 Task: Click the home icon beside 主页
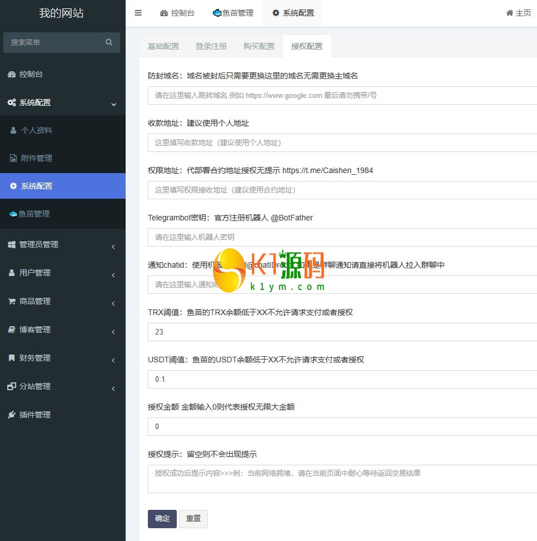[509, 13]
